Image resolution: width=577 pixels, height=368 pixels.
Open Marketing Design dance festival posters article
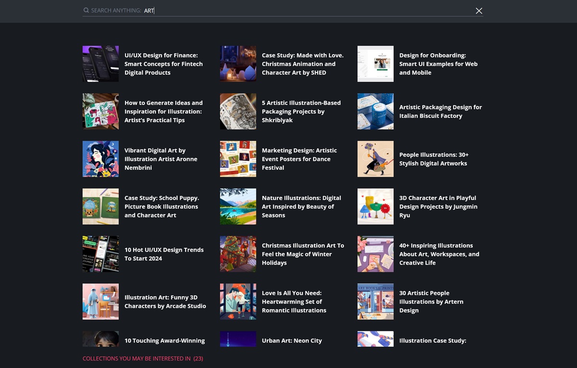pos(299,159)
